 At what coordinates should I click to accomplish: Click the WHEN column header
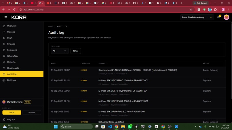[53, 63]
